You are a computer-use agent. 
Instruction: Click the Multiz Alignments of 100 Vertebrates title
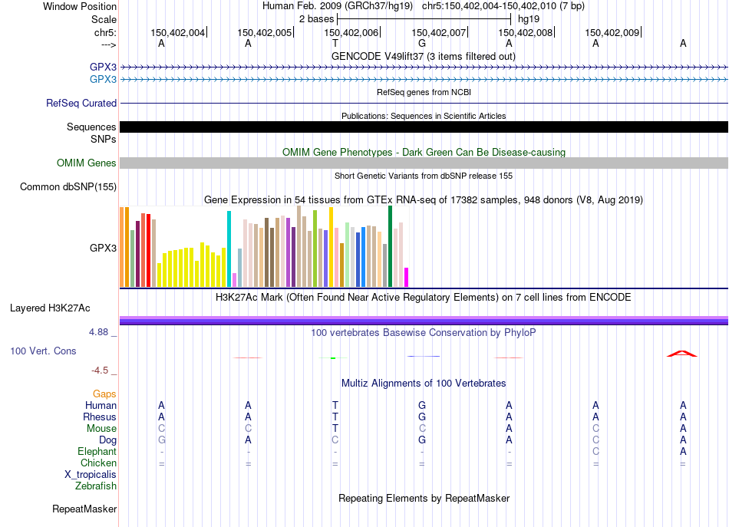[424, 384]
